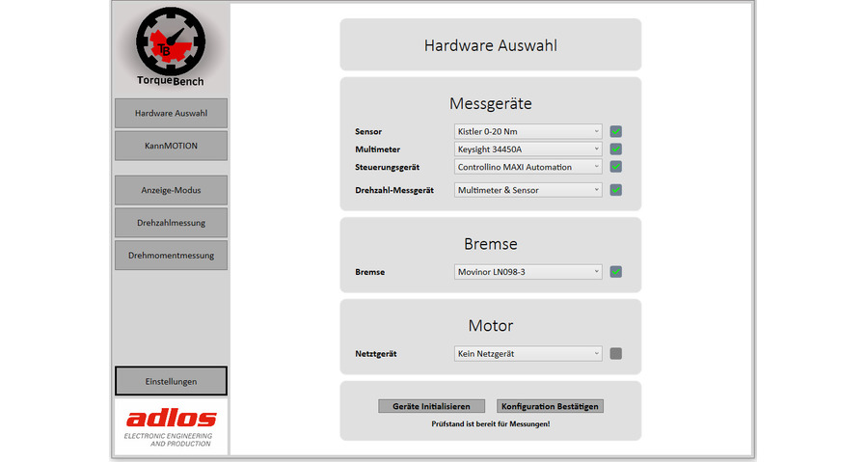Switch to the KannMOTION page

[x=171, y=146]
